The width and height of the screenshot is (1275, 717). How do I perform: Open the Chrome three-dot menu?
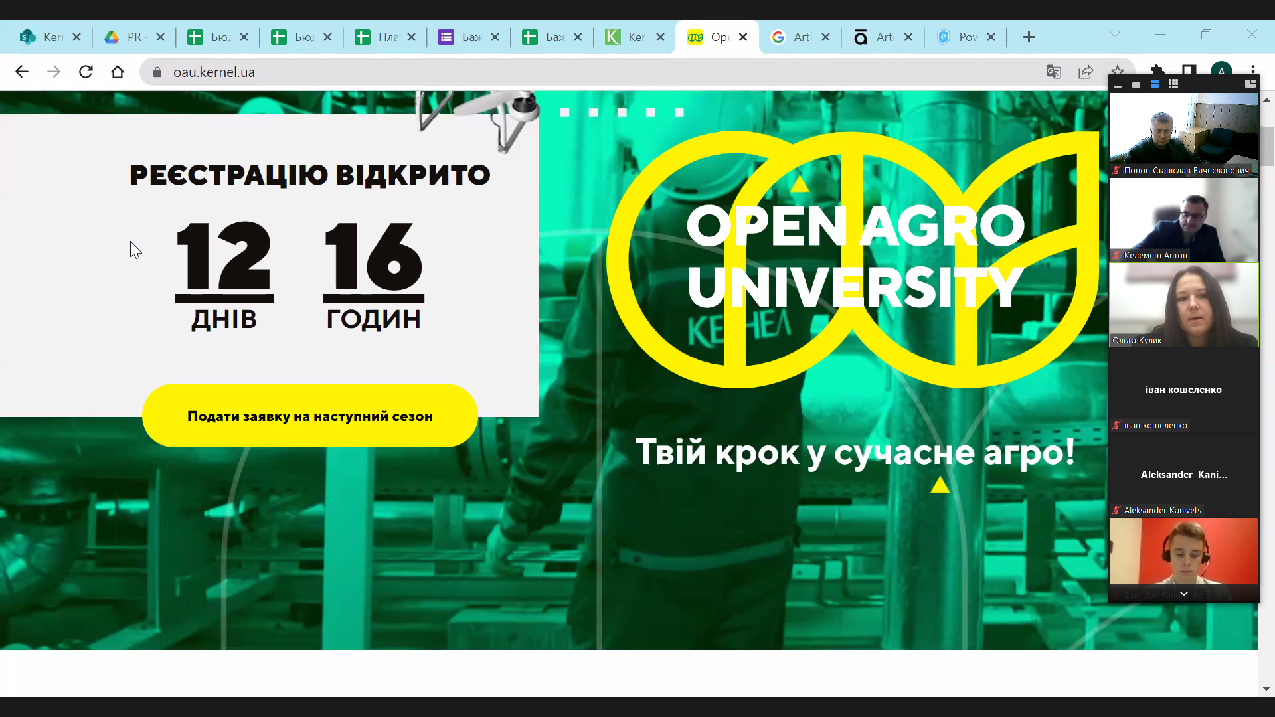[x=1253, y=70]
